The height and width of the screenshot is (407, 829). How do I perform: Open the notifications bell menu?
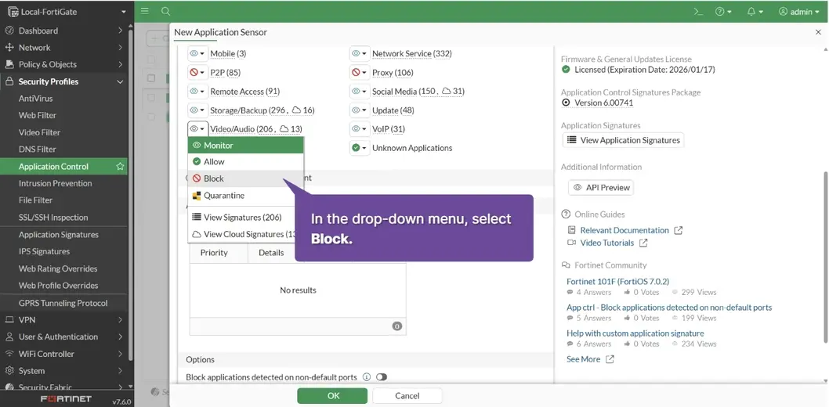coord(754,12)
